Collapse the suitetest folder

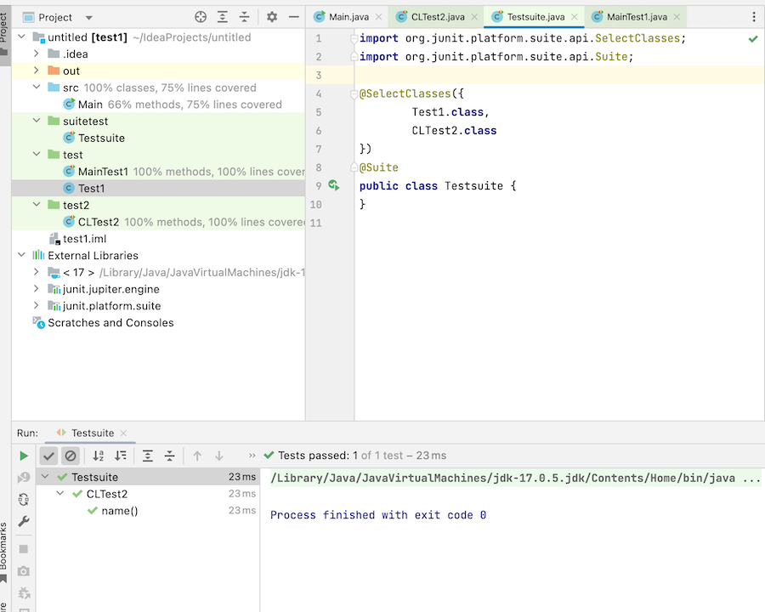click(36, 121)
